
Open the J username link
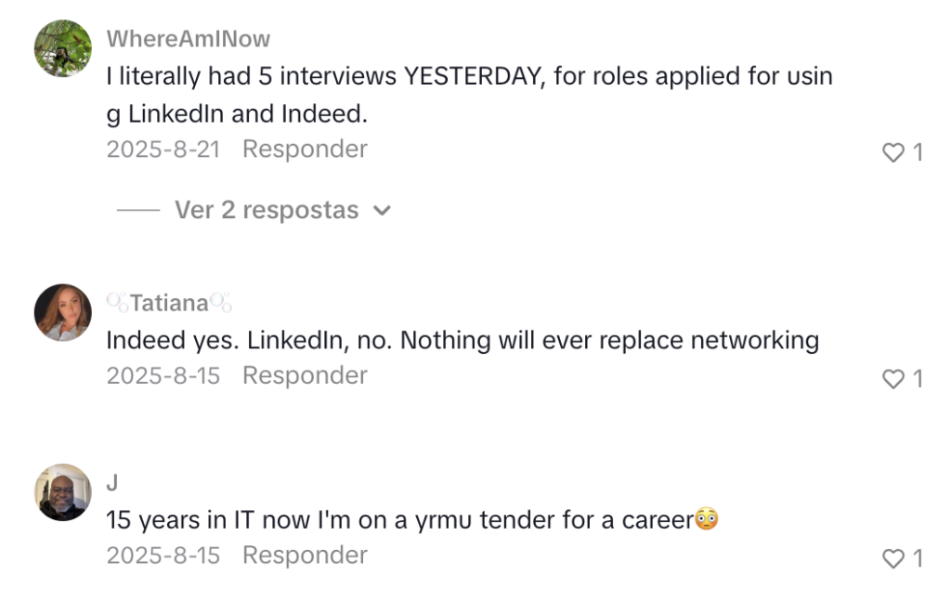[112, 483]
